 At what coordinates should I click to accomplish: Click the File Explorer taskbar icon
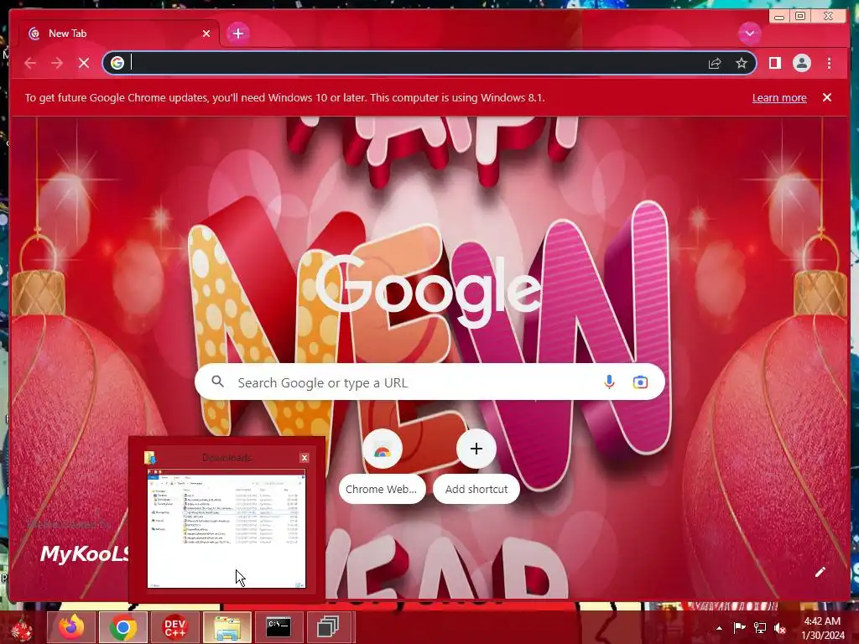click(226, 627)
